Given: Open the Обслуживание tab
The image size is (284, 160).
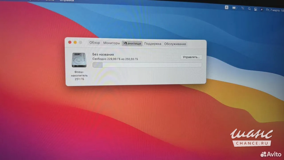Looking at the screenshot, I should point(175,44).
